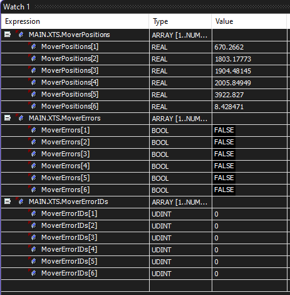290x295 pixels.
Task: Click the variable icon beside MoverPositions[5]
Action: [x=33, y=94]
